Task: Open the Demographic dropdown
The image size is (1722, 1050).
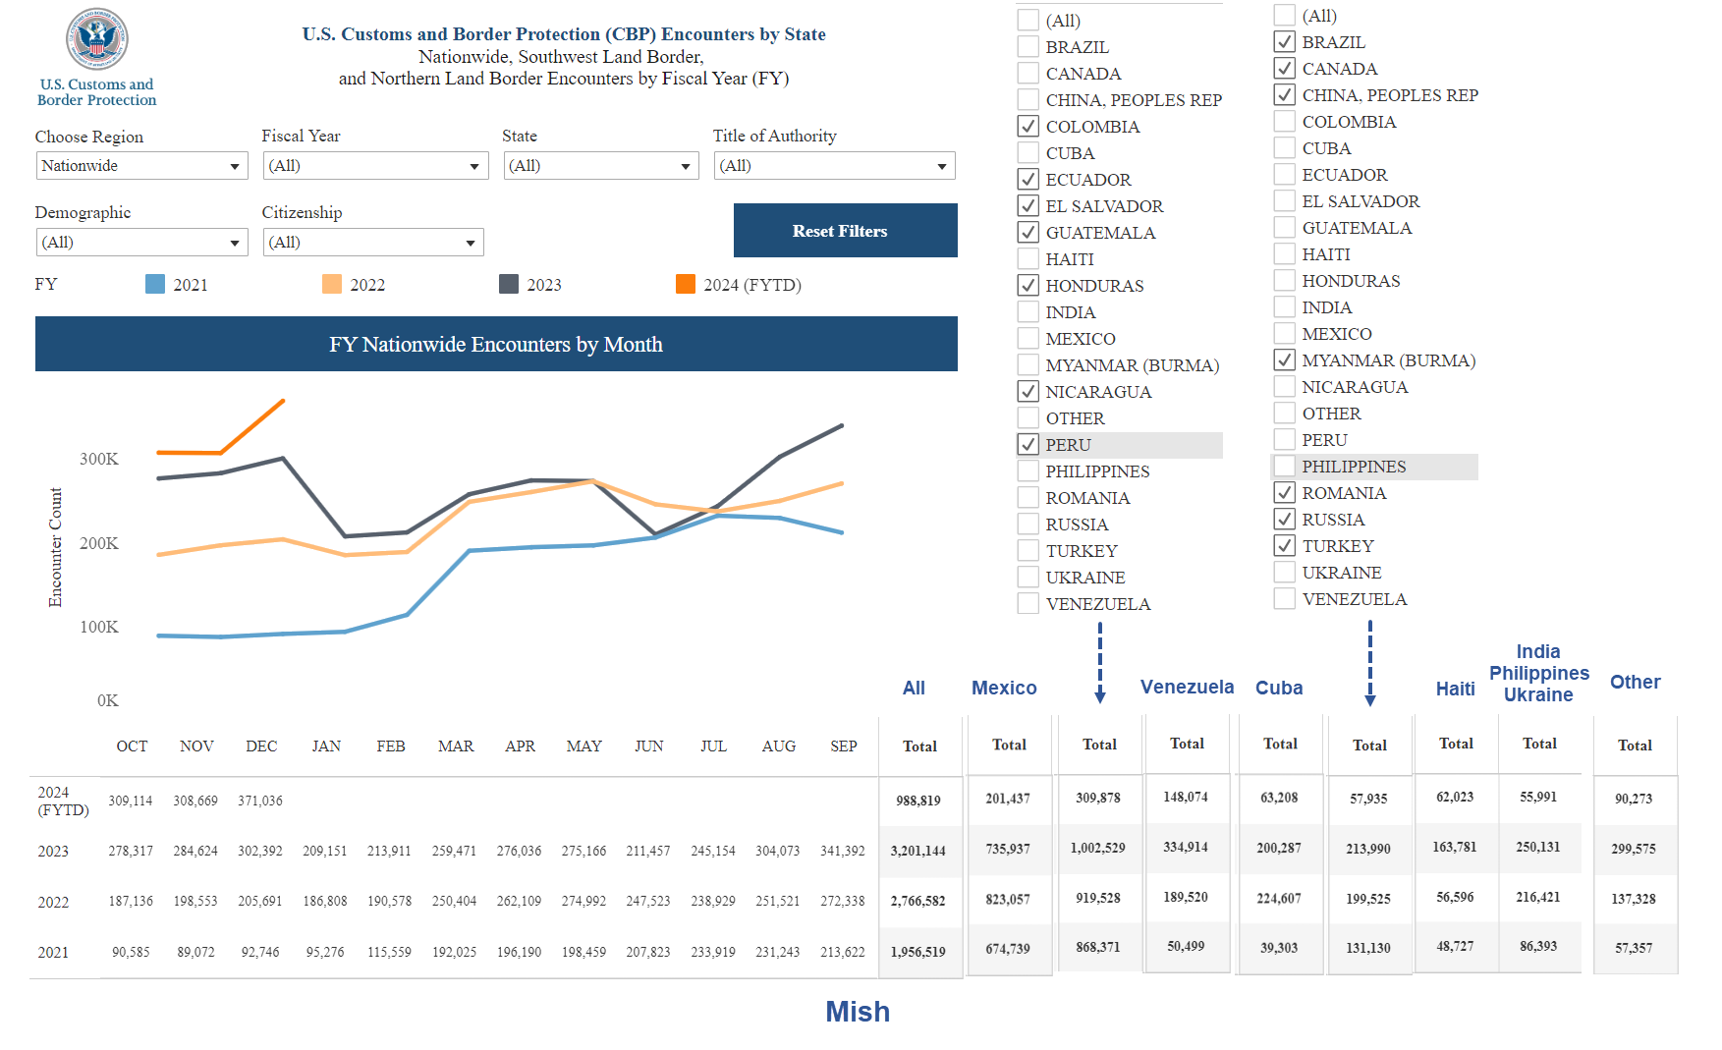Action: 141,242
